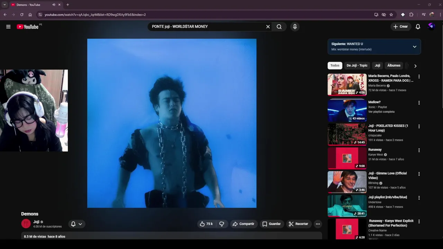The height and width of the screenshot is (249, 443).
Task: Bookmark this page with the star
Action: pyautogui.click(x=391, y=15)
